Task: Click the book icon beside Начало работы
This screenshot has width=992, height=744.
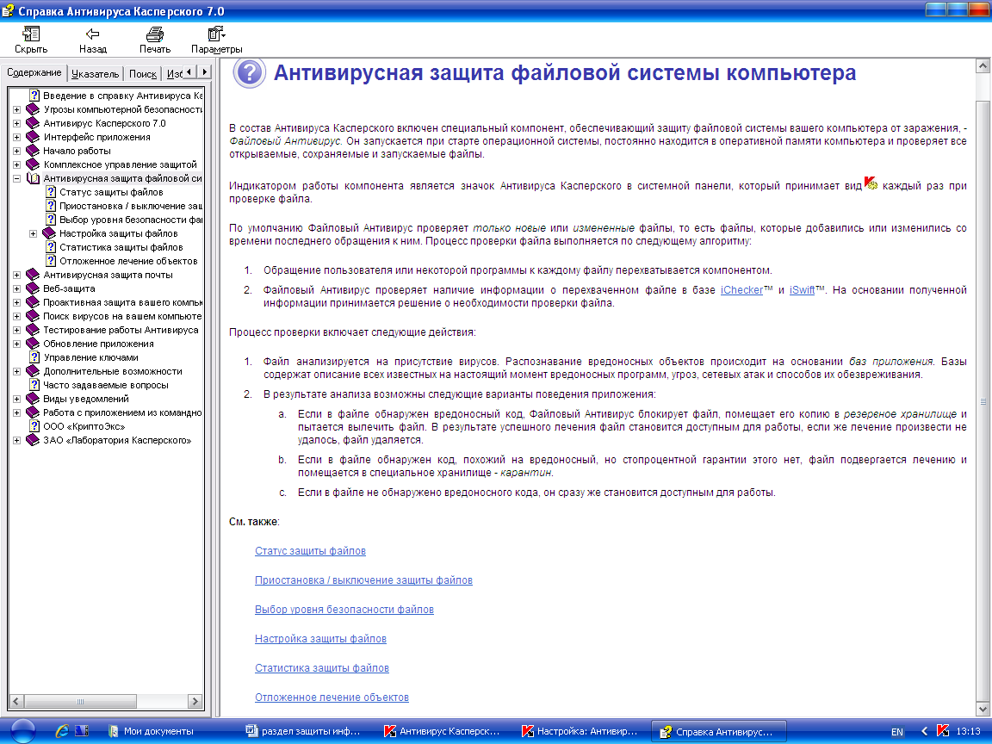Action: tap(33, 151)
